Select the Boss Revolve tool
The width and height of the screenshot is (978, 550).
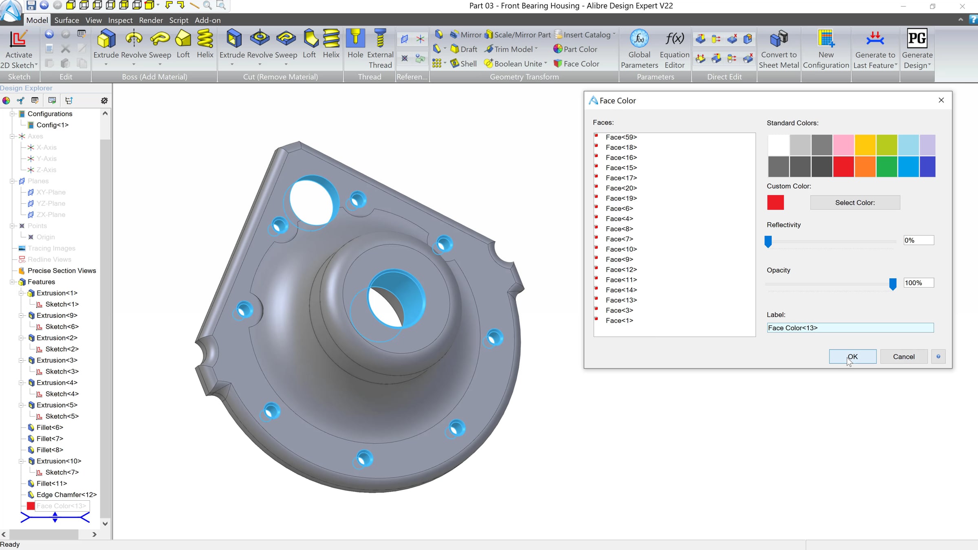point(134,44)
